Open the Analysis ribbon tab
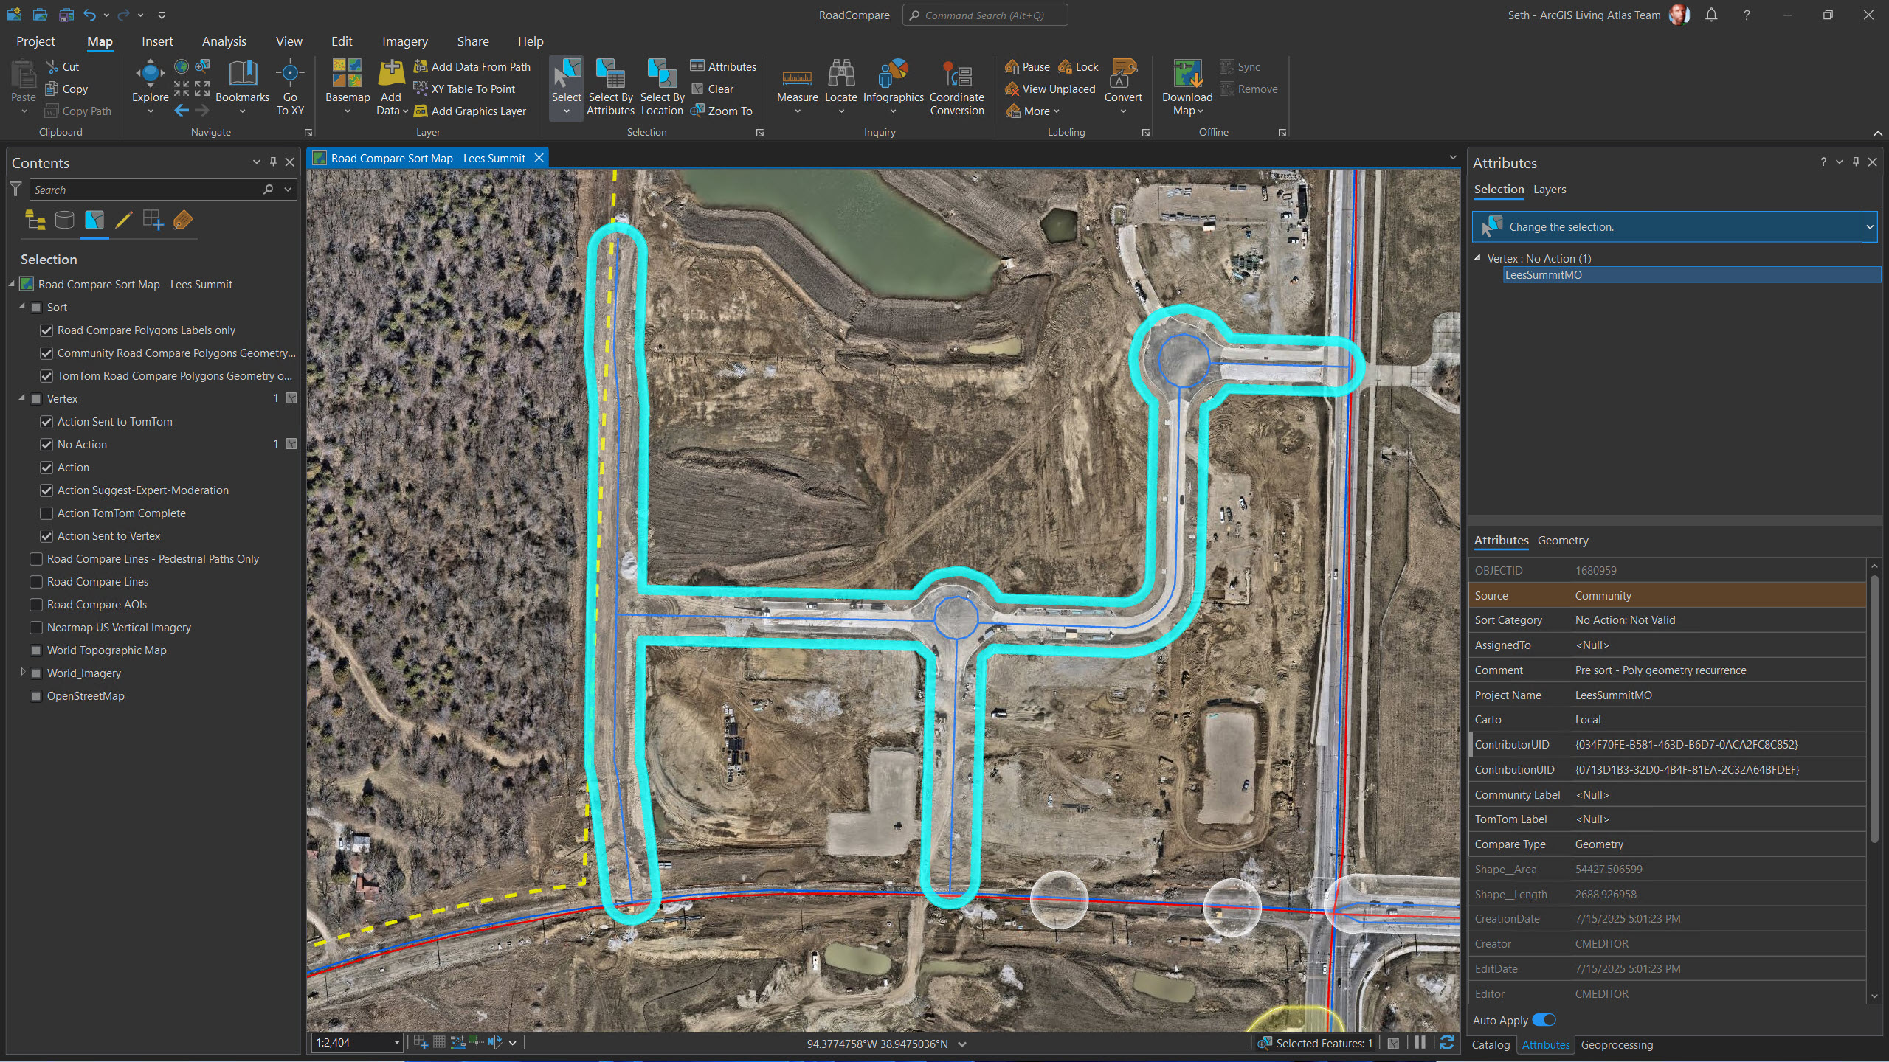This screenshot has width=1889, height=1062. coord(224,41)
